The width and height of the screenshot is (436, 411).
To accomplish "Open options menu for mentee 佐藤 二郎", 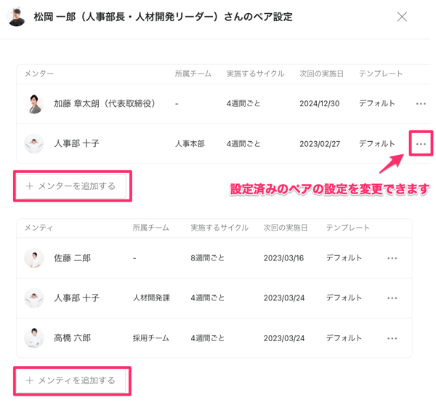I will pyautogui.click(x=392, y=258).
